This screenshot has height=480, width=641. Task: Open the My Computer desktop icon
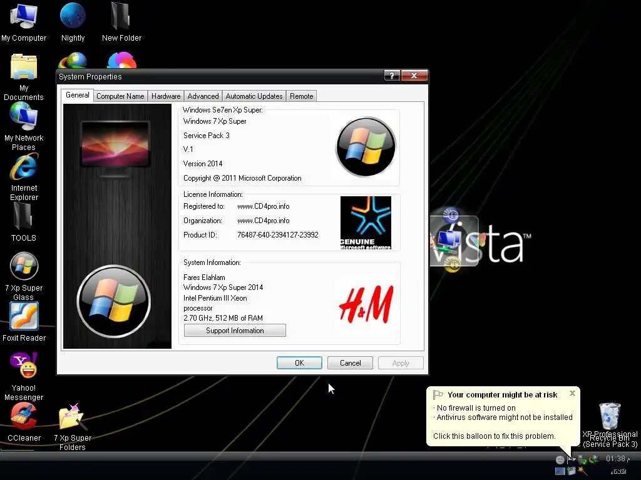click(24, 22)
